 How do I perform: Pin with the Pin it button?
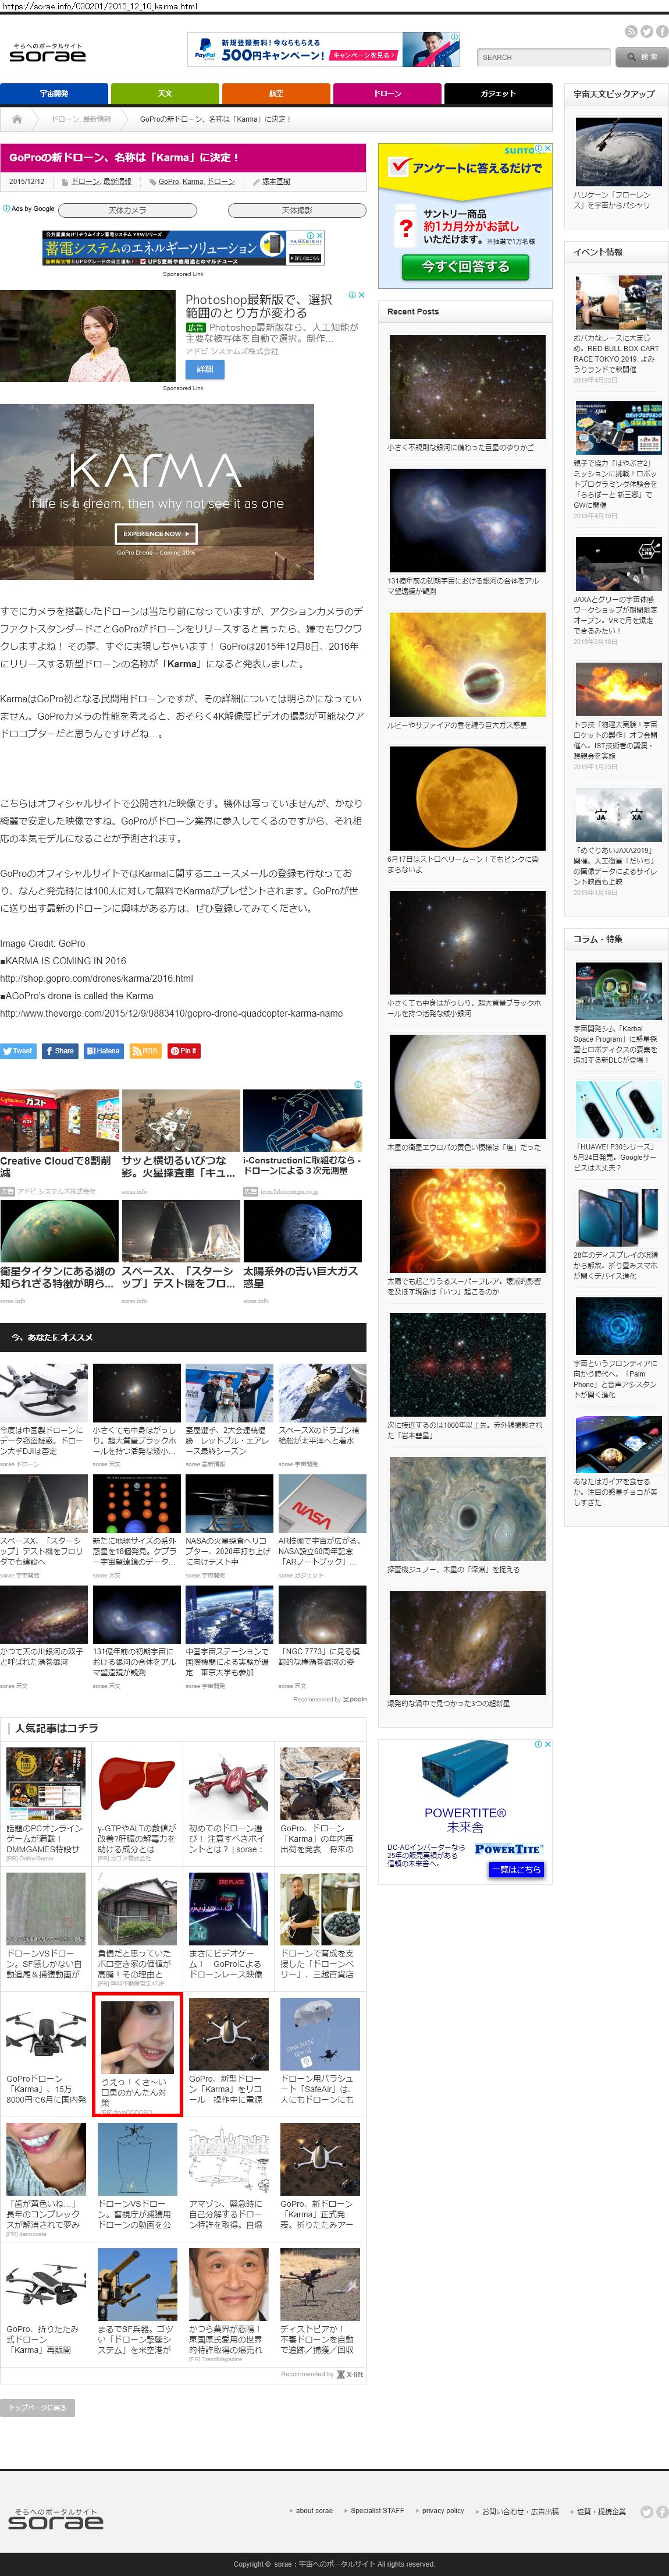[x=184, y=1051]
